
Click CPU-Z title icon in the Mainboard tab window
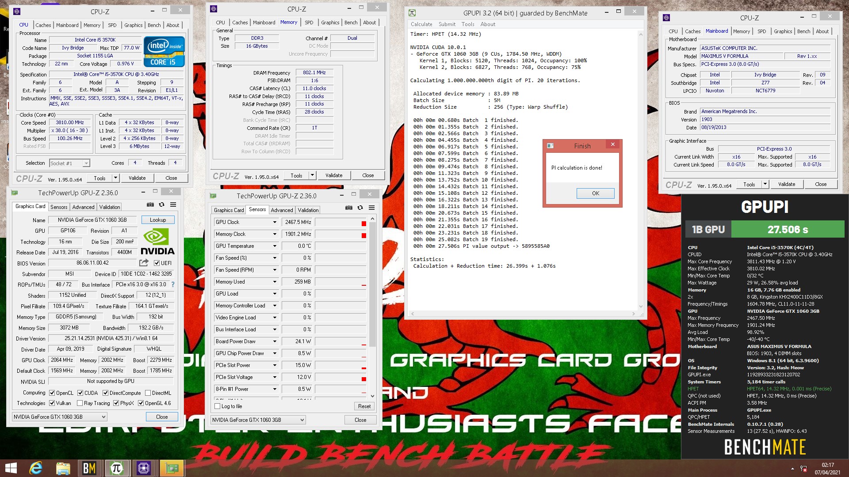tap(666, 18)
